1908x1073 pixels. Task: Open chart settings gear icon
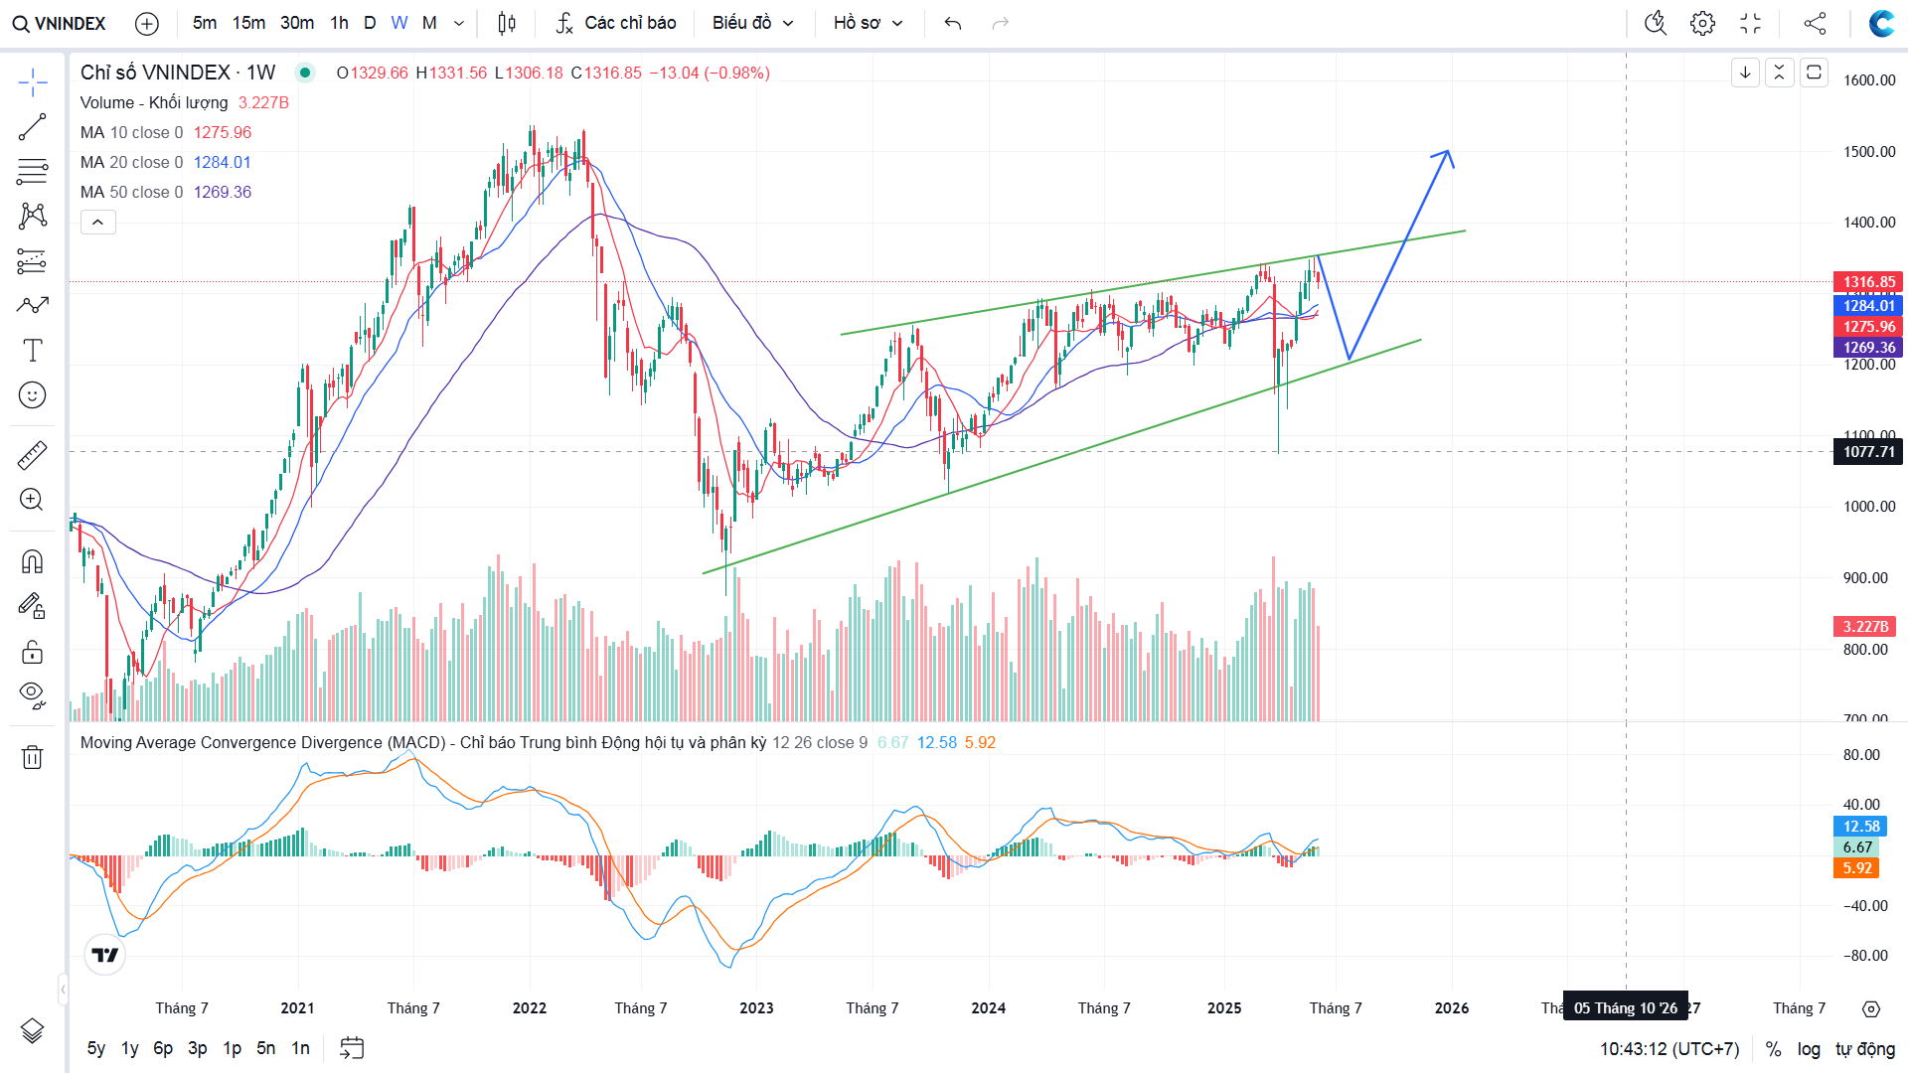[x=1702, y=23]
